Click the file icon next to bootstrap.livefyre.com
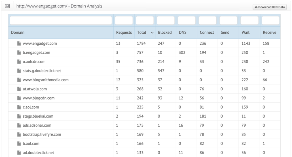The height and width of the screenshot is (157, 292). (19, 135)
